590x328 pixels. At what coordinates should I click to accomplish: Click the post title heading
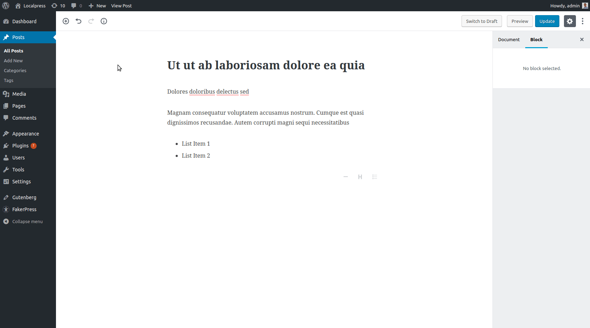coord(266,65)
